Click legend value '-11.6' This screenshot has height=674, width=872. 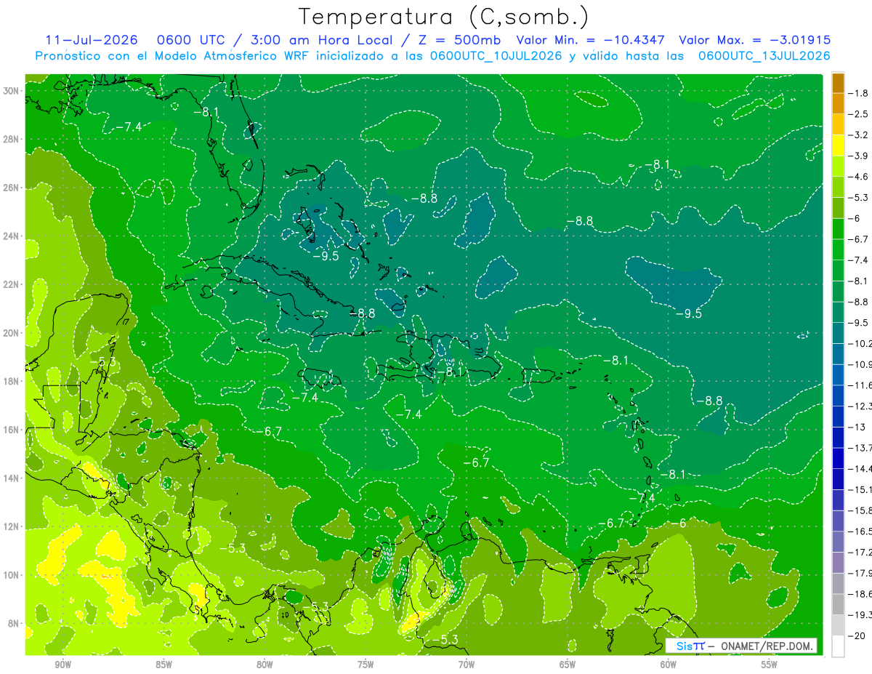(860, 385)
